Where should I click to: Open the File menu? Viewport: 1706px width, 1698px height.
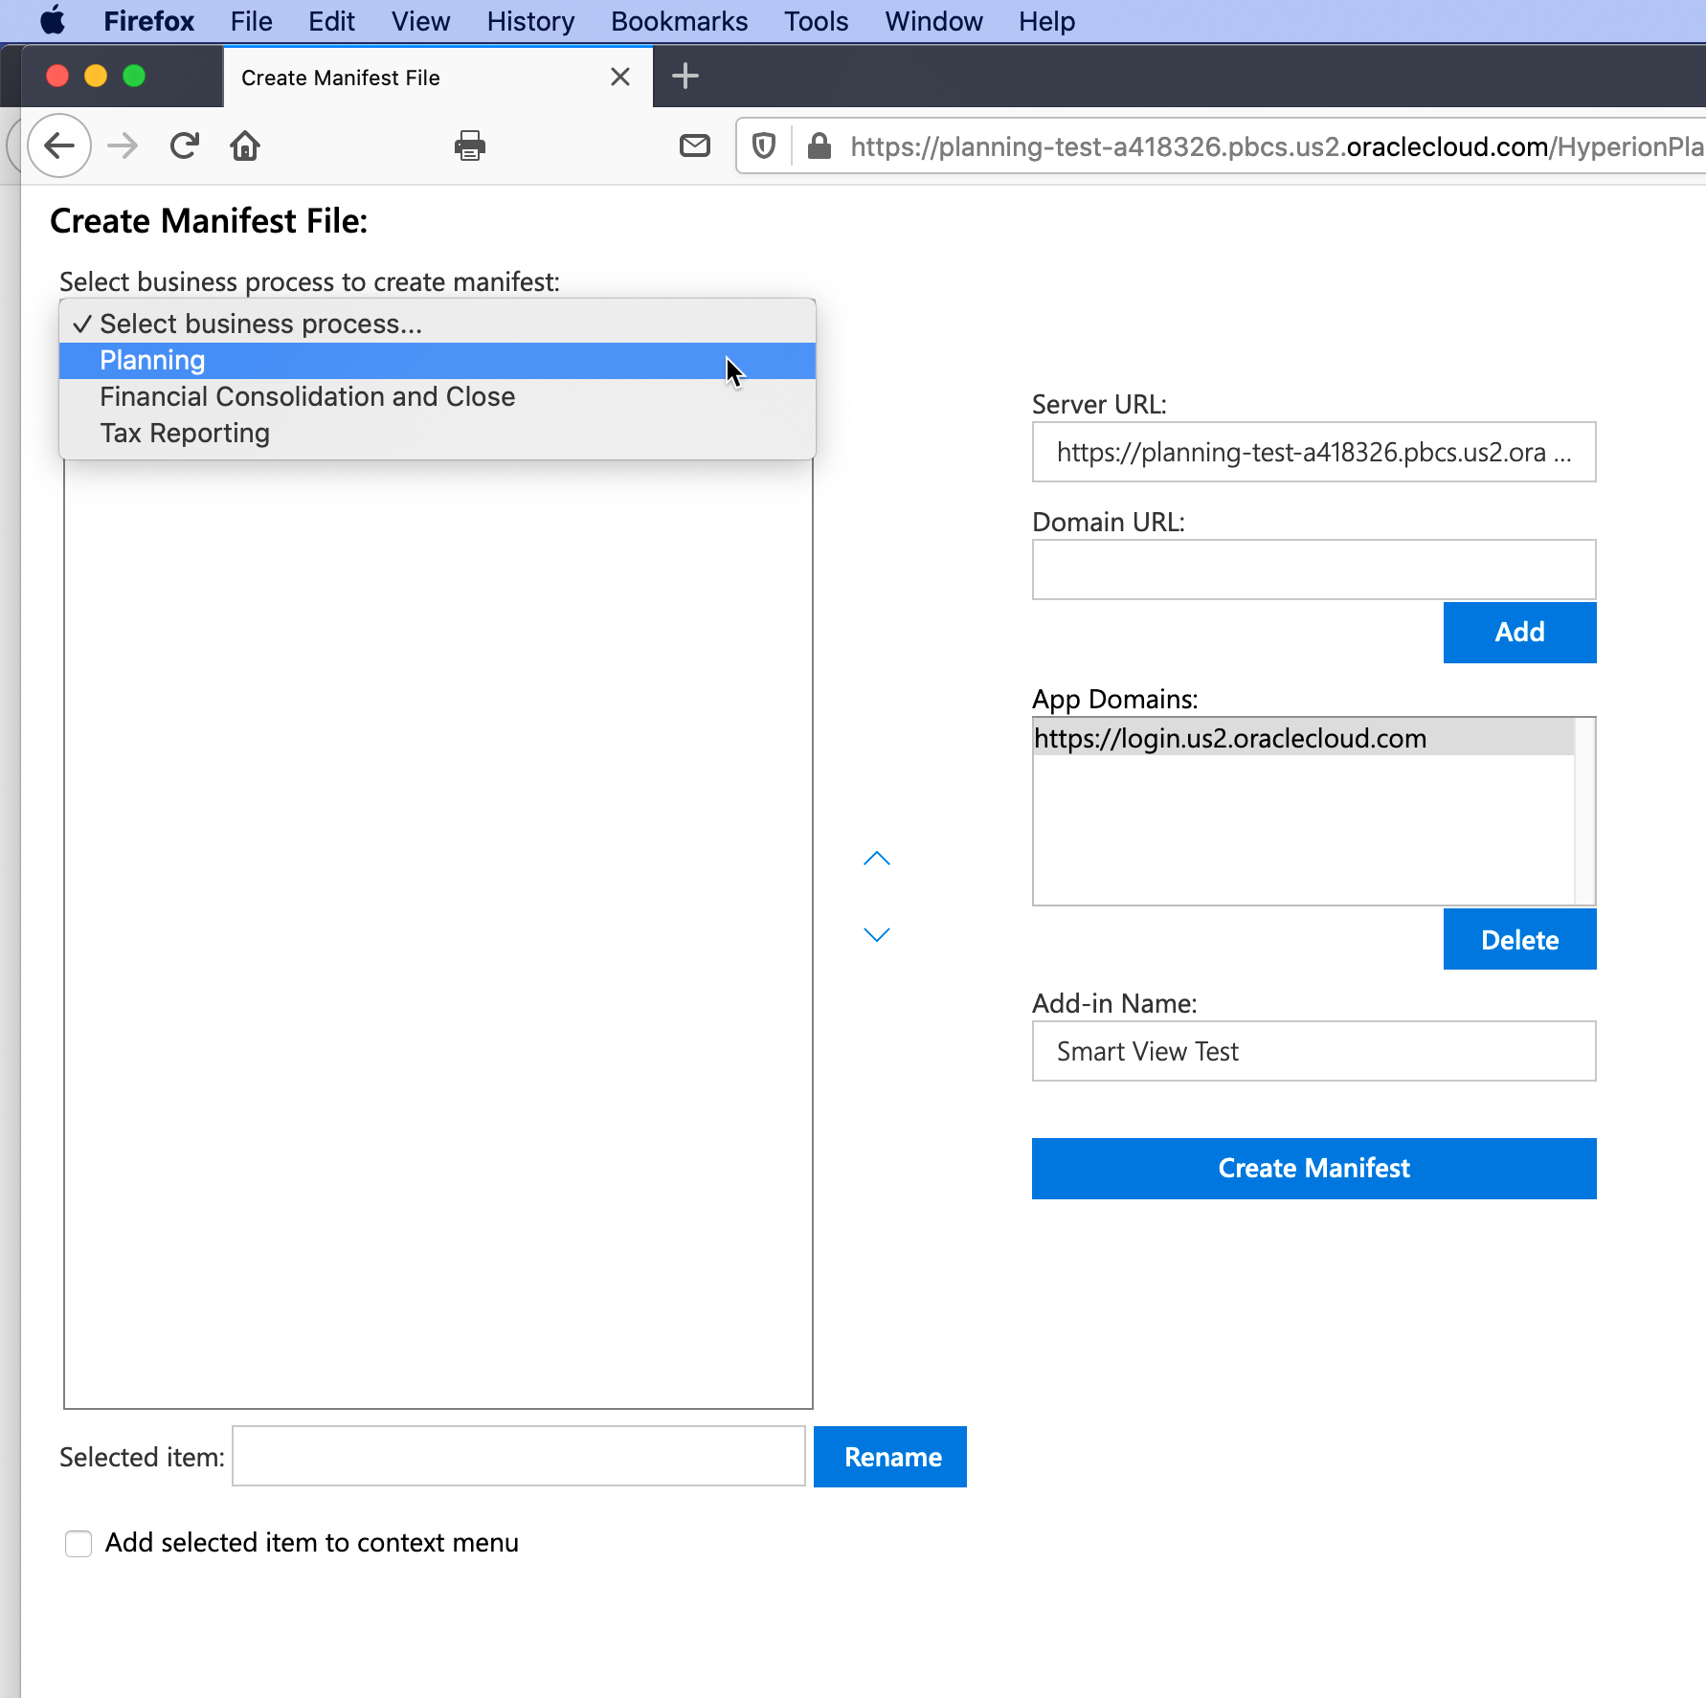click(x=251, y=21)
